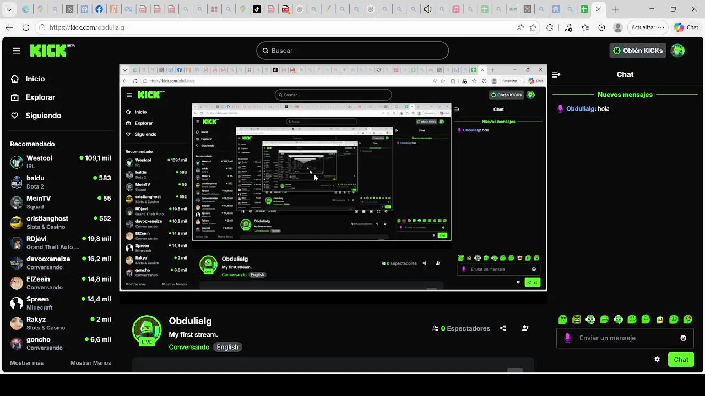Click the 0 Espectadores viewer count
Image resolution: width=705 pixels, height=396 pixels.
point(461,328)
